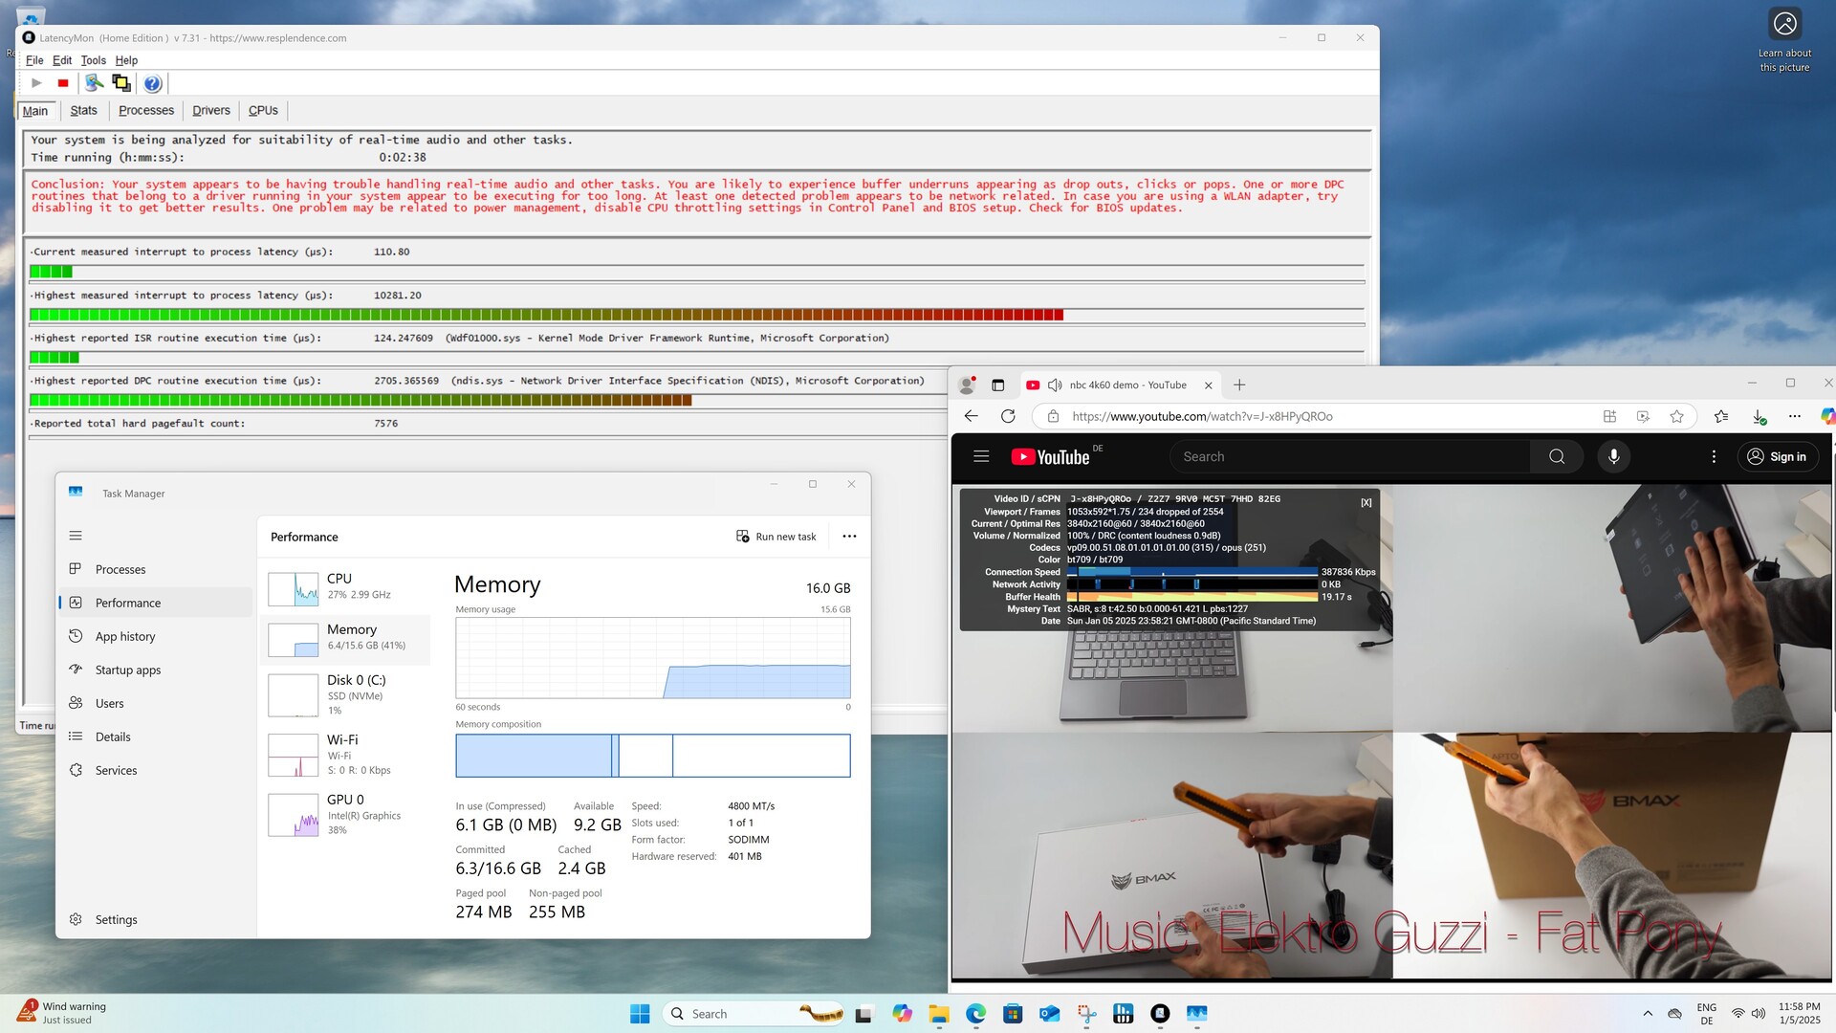
Task: Click the LatencyMon help question mark icon
Action: point(152,83)
